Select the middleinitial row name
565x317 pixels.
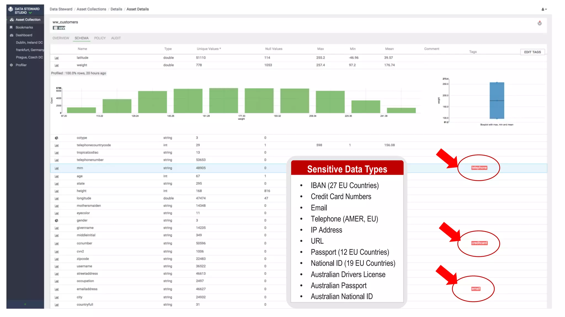(x=86, y=235)
